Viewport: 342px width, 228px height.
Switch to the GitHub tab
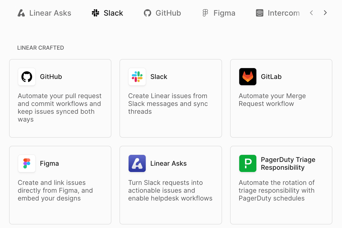[162, 13]
